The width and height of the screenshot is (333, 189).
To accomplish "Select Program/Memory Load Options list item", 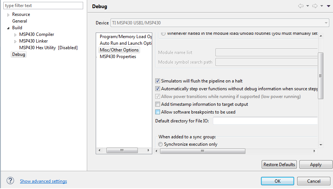I will tap(126, 37).
